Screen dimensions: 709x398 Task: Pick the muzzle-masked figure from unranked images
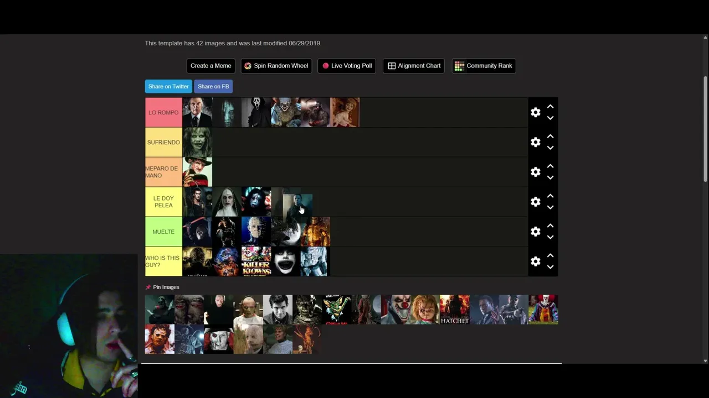248,310
